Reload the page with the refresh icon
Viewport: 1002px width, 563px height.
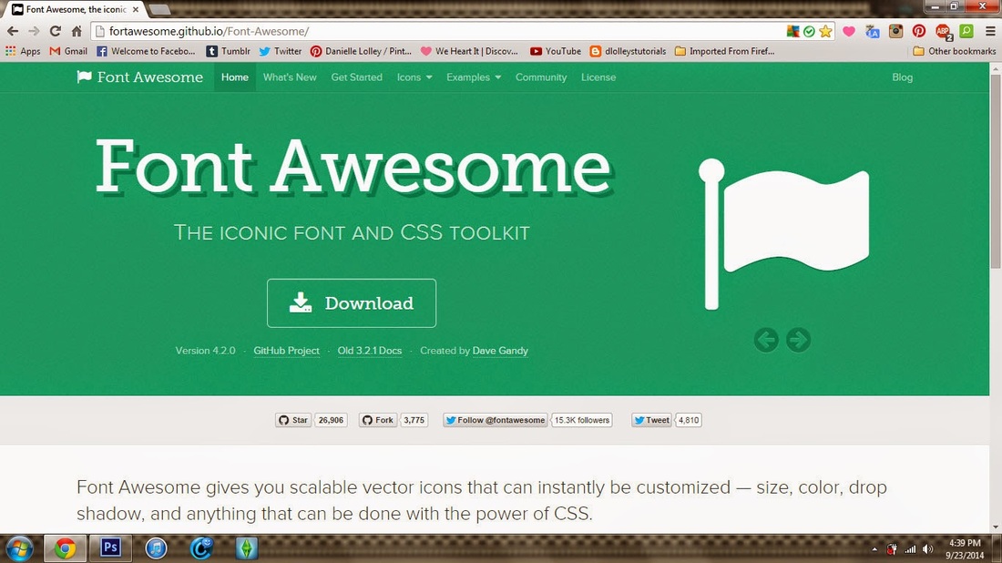click(56, 31)
